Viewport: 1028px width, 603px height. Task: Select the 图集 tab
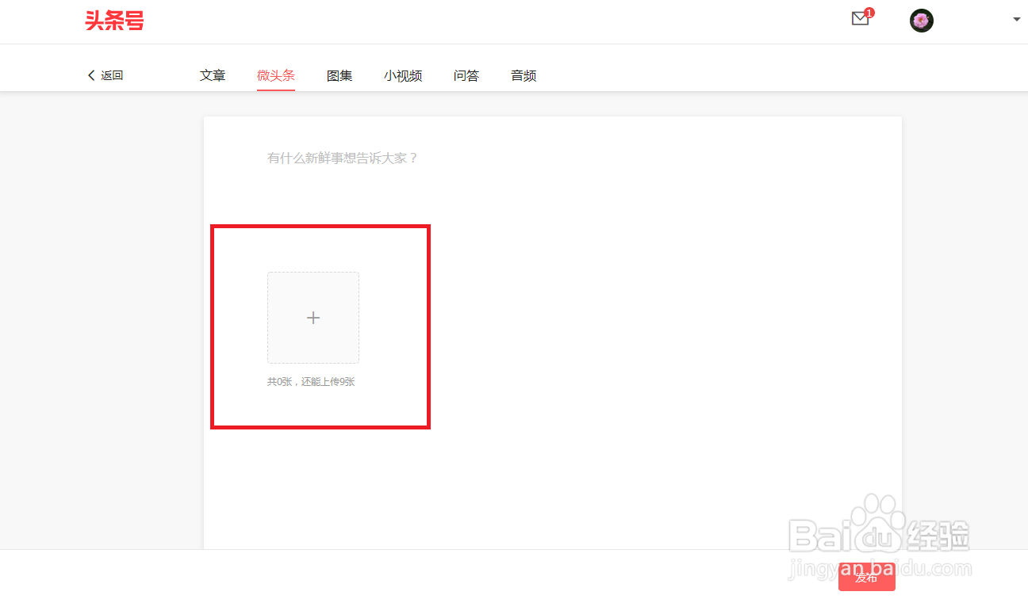339,74
